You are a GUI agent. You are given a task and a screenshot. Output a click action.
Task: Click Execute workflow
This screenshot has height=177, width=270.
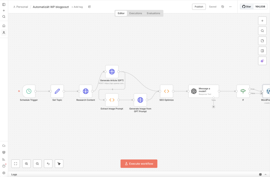click(x=139, y=164)
